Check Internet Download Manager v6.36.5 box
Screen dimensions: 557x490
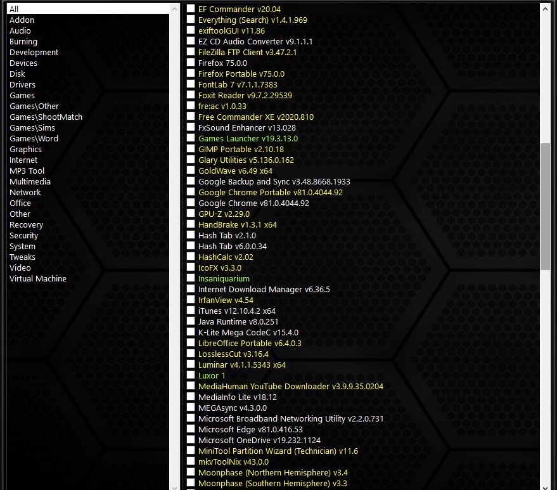191,289
